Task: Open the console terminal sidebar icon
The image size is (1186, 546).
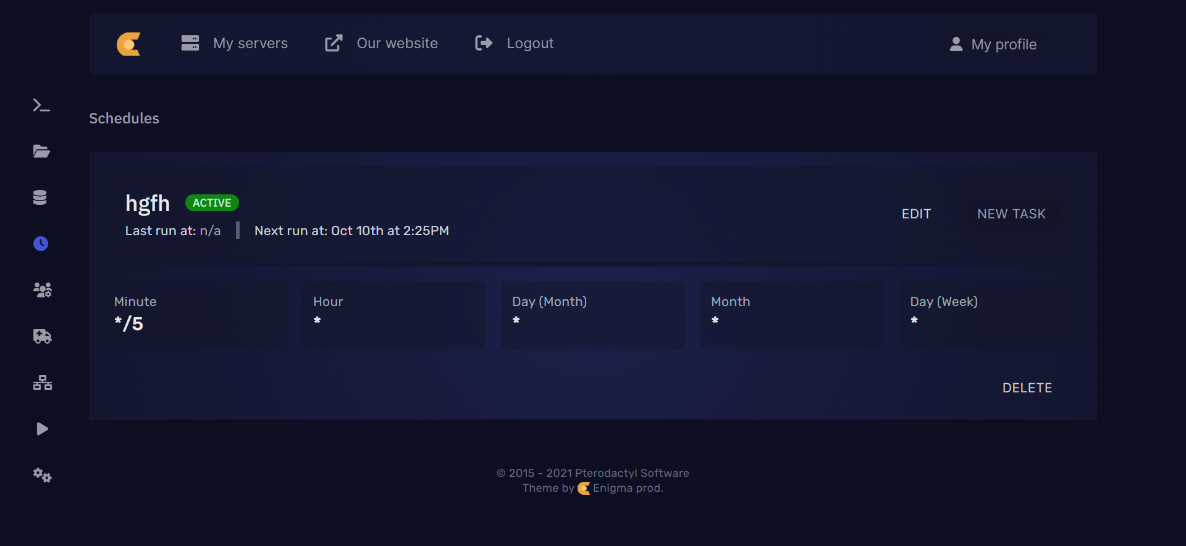Action: pyautogui.click(x=41, y=105)
